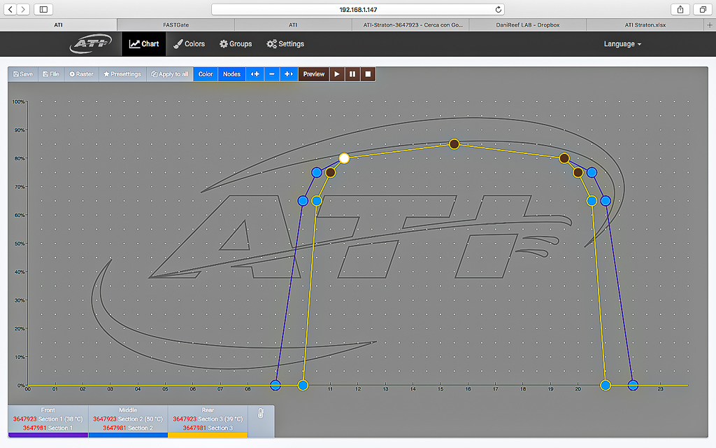Screen dimensions: 716x448
Task: Click the yellow color bar under Rear
Action: [208, 435]
